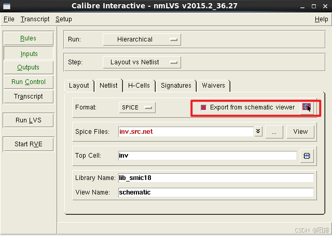Screen dimensions: 332x236
Task: Click the Start RVE button
Action: click(x=29, y=144)
